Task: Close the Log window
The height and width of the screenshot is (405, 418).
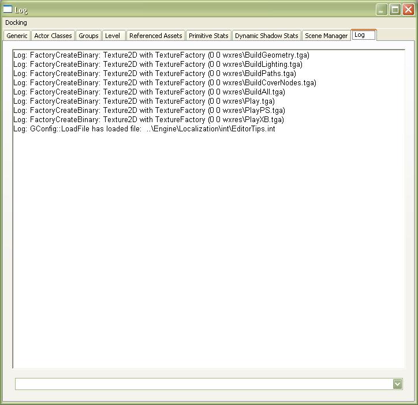Action: point(408,10)
